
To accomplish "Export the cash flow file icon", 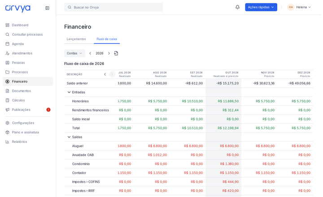I will pyautogui.click(x=116, y=53).
